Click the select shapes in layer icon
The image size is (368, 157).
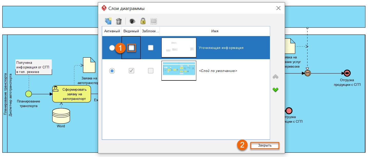click(154, 21)
